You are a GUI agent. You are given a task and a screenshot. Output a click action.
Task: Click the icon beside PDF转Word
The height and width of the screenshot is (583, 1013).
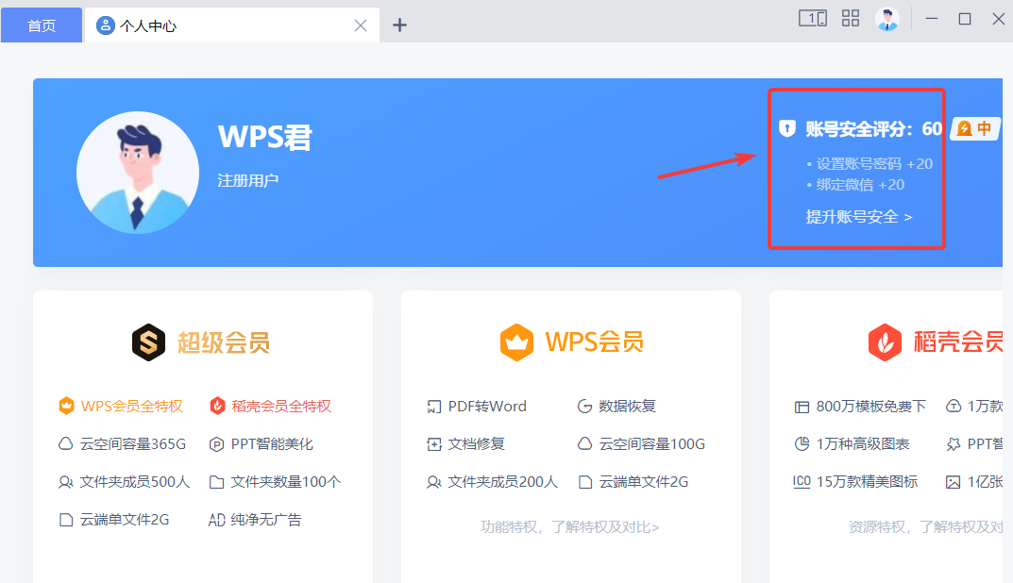[x=434, y=407]
